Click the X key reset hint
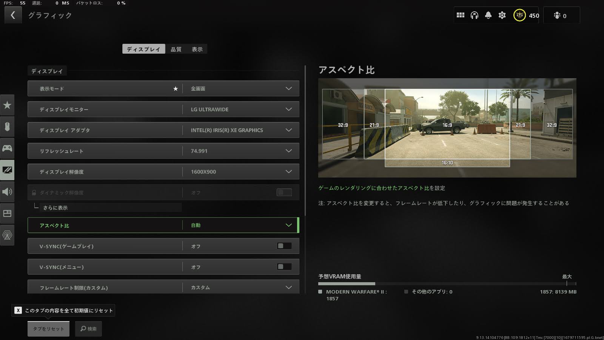Image resolution: width=604 pixels, height=340 pixels. click(x=18, y=310)
